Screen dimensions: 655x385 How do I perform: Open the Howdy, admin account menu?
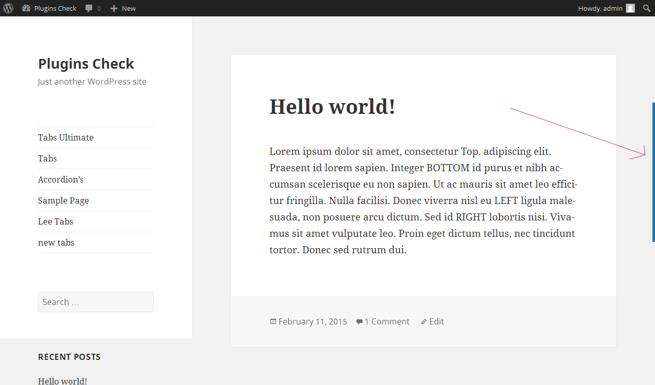606,8
